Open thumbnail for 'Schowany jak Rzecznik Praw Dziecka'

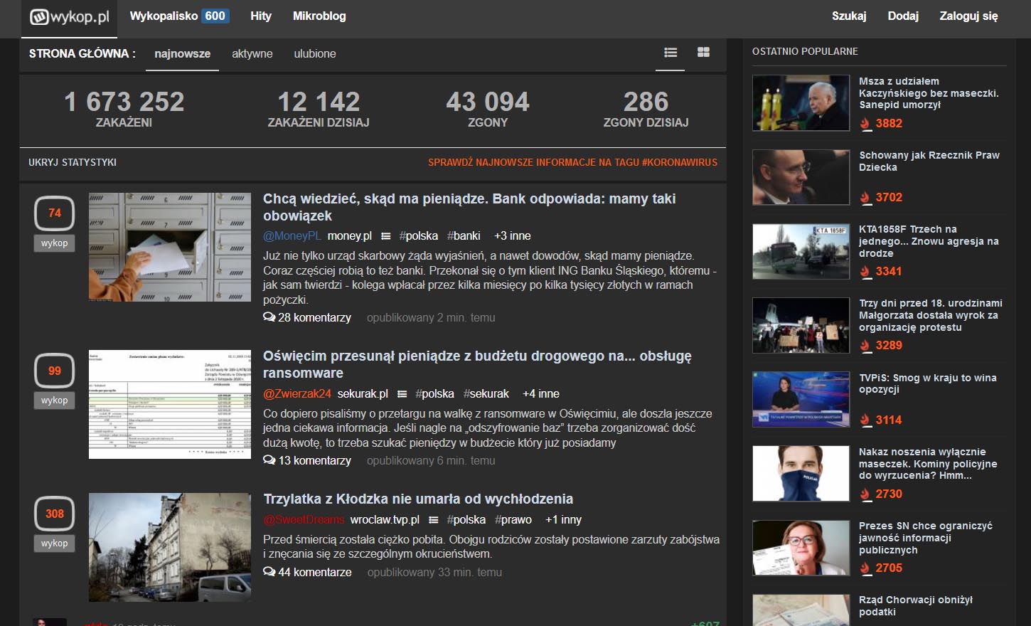pos(801,177)
